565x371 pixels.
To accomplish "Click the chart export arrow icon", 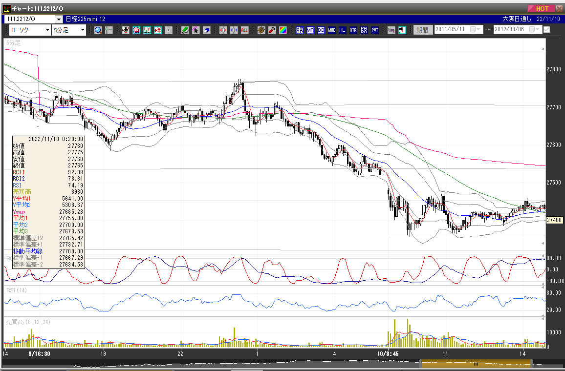I will coord(402,30).
